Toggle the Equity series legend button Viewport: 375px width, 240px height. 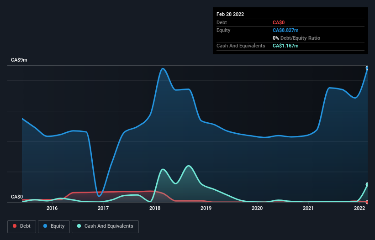point(54,226)
